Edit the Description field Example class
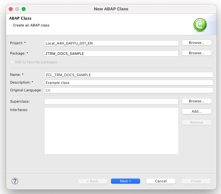The height and width of the screenshot is (194, 221). (128, 83)
